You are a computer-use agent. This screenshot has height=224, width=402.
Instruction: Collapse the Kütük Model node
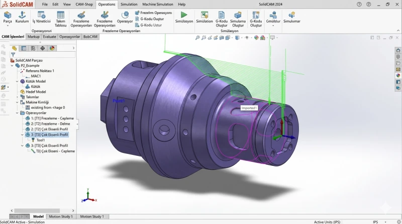coord(17,81)
